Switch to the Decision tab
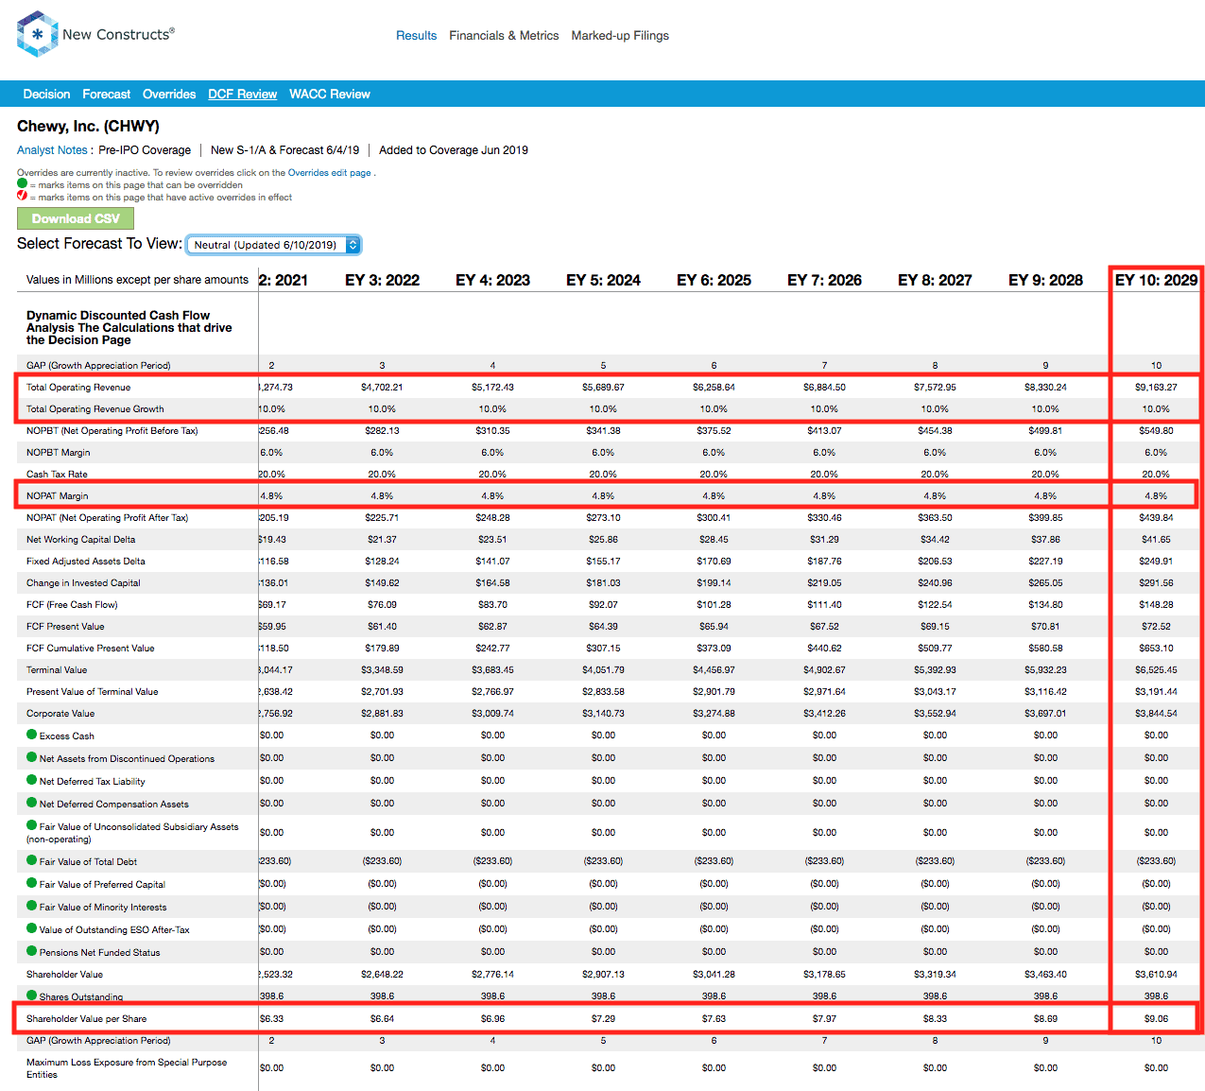The image size is (1205, 1091). [46, 94]
